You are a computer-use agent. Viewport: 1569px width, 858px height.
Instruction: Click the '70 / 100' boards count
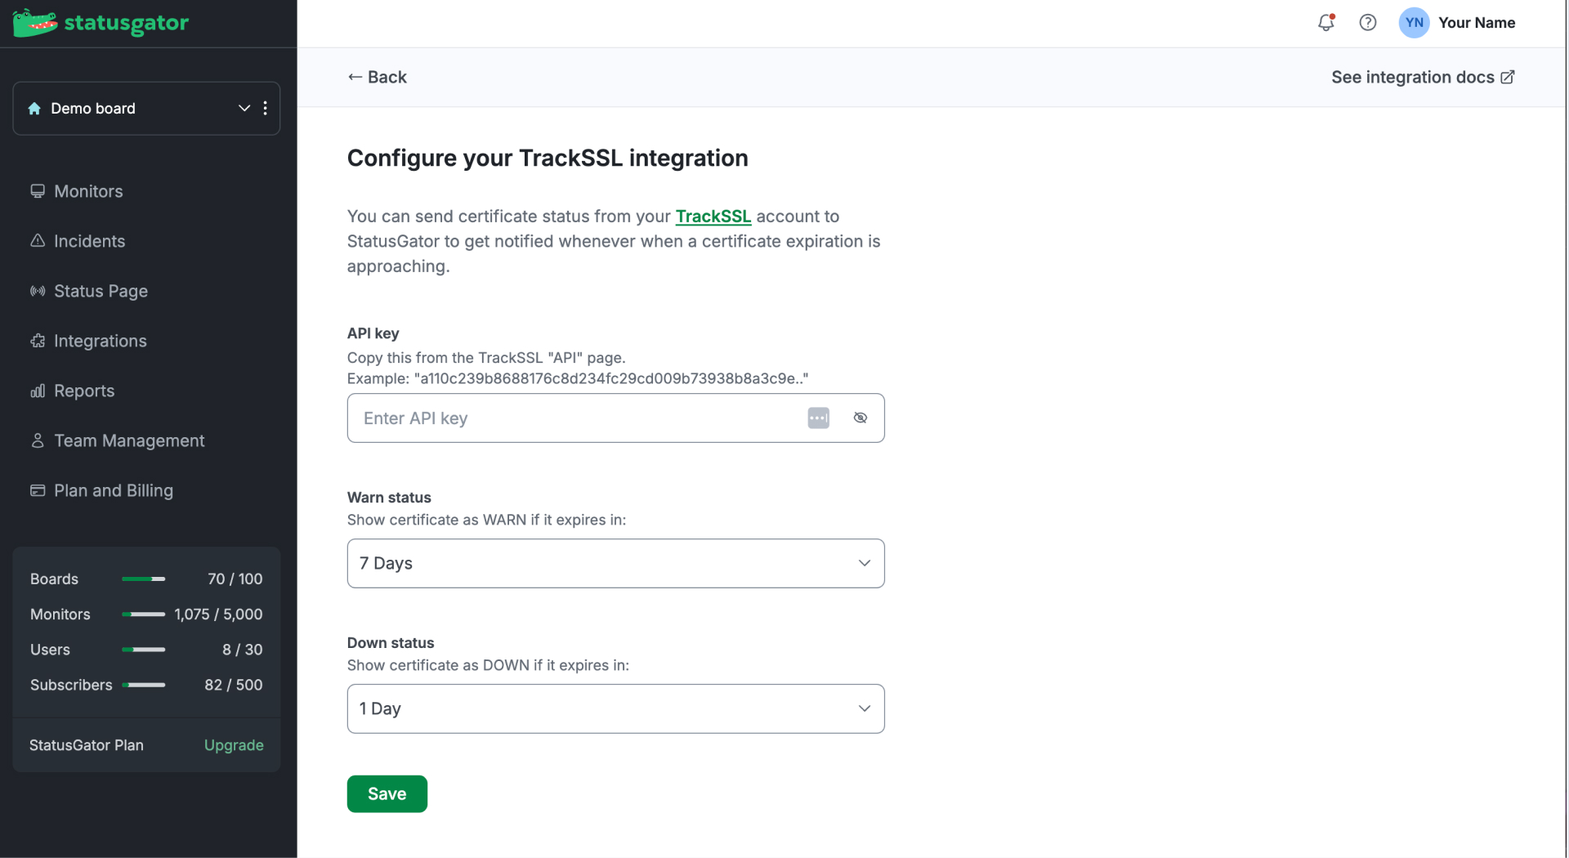(x=235, y=579)
